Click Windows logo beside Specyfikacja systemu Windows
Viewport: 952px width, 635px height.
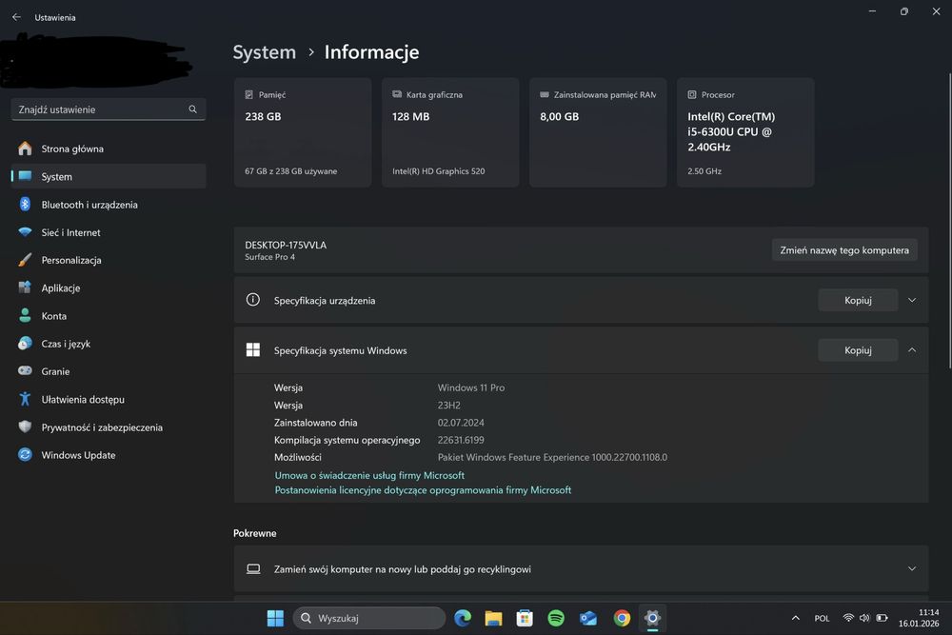[x=252, y=349]
